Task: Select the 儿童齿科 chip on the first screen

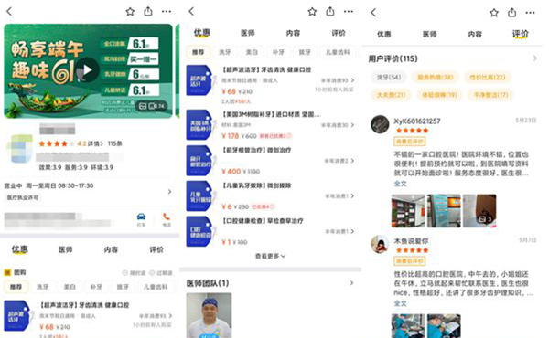Action: coord(156,287)
